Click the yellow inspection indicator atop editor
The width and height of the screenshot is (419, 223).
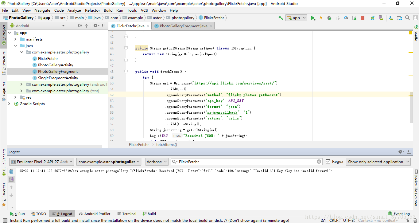click(411, 33)
